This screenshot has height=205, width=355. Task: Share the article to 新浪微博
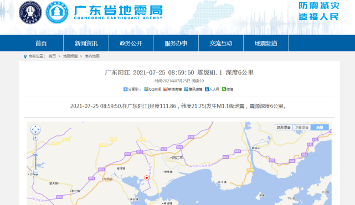(x=173, y=89)
